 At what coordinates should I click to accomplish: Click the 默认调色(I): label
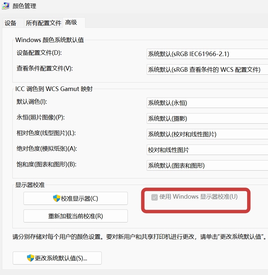32,102
